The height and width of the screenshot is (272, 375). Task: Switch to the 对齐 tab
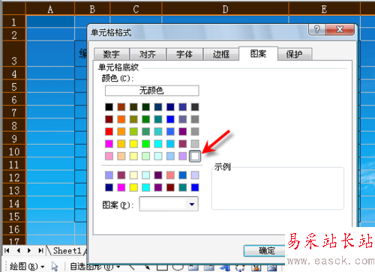point(148,54)
